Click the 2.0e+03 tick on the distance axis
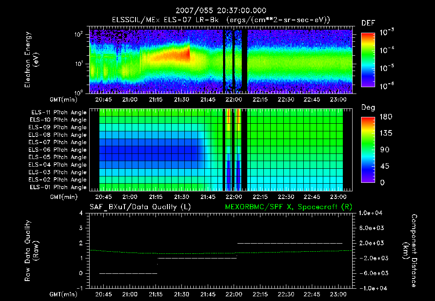The height and width of the screenshot is (301, 435). point(371,243)
